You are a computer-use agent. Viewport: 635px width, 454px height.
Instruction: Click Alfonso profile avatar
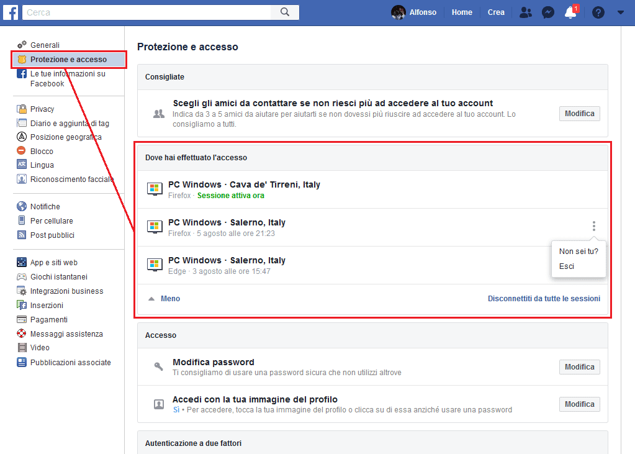click(399, 12)
